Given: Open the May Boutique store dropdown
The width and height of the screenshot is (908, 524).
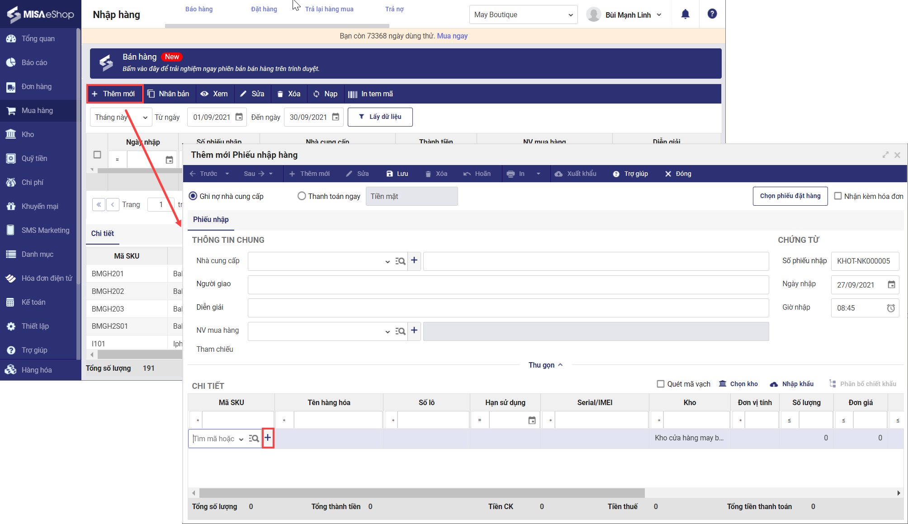Looking at the screenshot, I should pyautogui.click(x=523, y=14).
